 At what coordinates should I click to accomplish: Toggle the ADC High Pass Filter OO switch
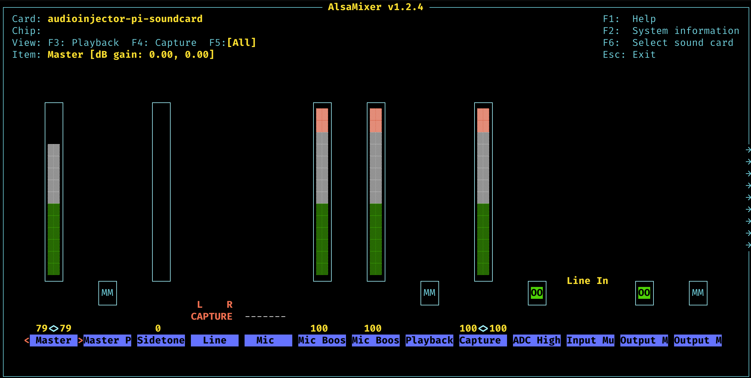pyautogui.click(x=537, y=293)
